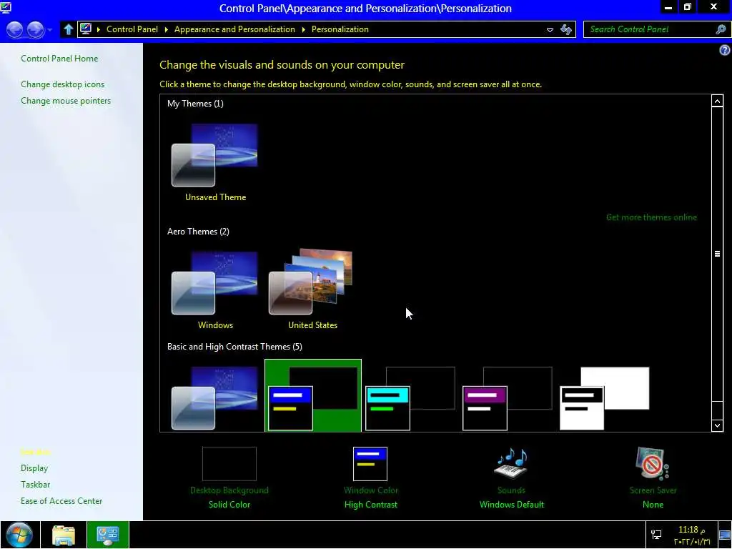The width and height of the screenshot is (732, 549).
Task: Open the taskbar clock showing 11:18
Action: click(x=691, y=535)
